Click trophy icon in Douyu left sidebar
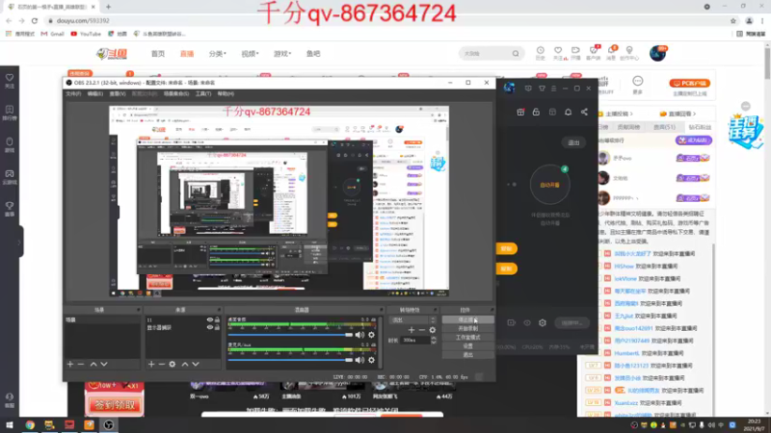Viewport: 771px width, 433px height. pyautogui.click(x=10, y=209)
